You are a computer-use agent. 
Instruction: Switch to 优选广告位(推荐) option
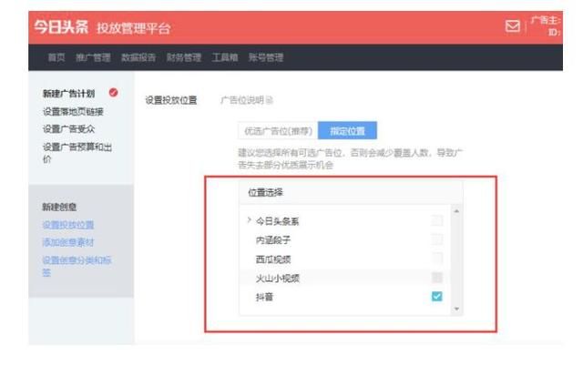click(x=277, y=131)
